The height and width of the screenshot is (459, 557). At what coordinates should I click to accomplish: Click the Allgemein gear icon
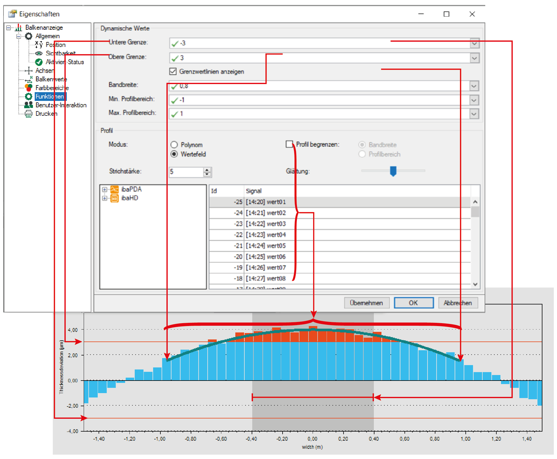pyautogui.click(x=29, y=36)
